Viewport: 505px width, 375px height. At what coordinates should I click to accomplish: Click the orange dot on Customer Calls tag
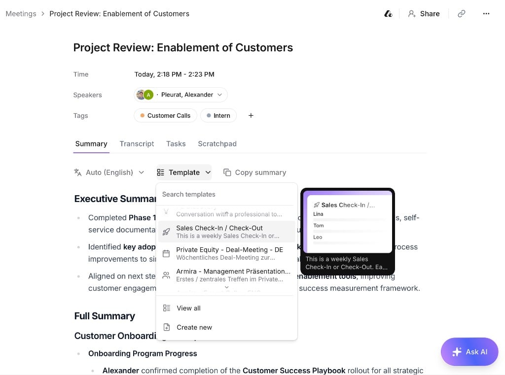point(142,115)
